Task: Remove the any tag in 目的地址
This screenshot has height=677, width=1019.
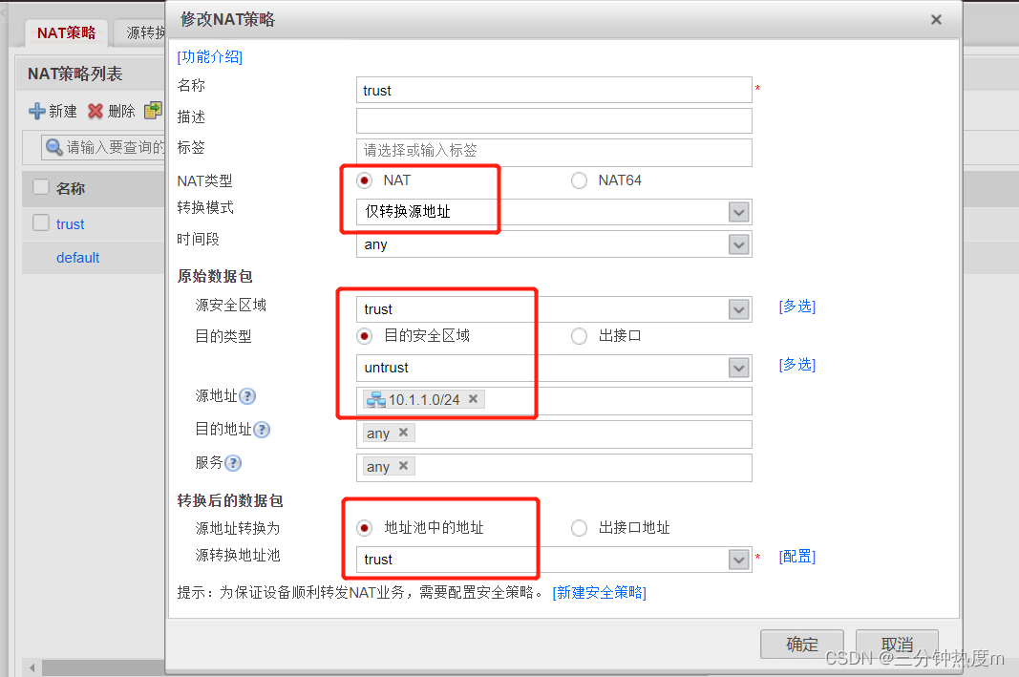Action: [404, 432]
